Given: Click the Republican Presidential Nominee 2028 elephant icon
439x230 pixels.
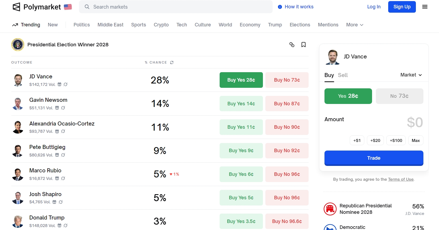Looking at the screenshot, I should (x=330, y=209).
